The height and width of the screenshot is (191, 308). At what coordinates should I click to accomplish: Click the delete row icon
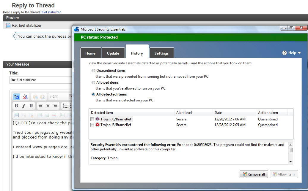click(54, 115)
